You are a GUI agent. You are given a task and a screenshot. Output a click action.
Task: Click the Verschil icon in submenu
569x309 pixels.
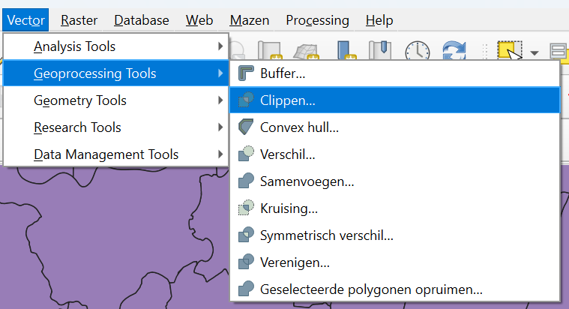pos(247,154)
